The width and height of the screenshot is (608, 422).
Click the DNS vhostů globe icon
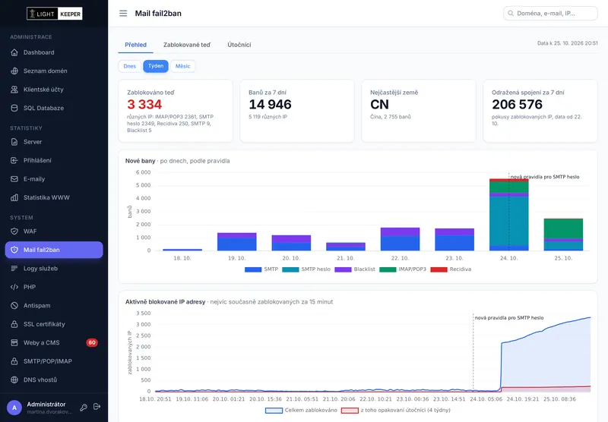point(14,379)
